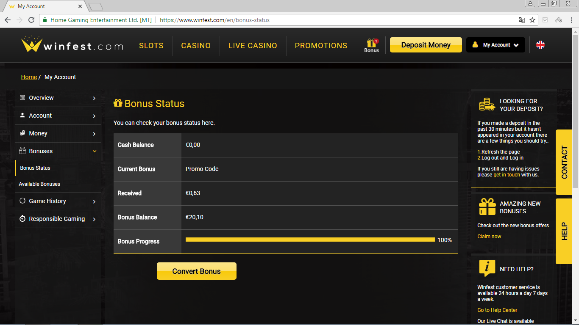Open the LIVE CASINO menu

253,46
